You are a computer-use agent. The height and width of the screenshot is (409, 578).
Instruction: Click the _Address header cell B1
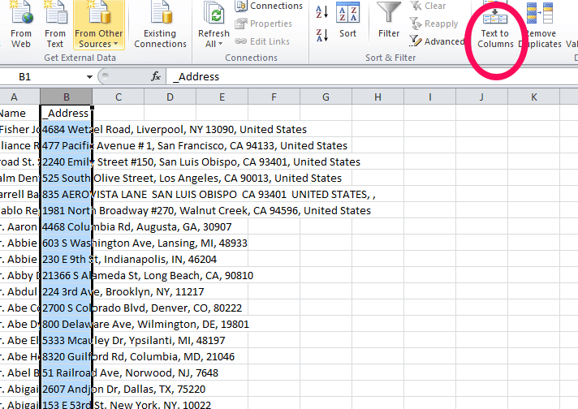67,113
